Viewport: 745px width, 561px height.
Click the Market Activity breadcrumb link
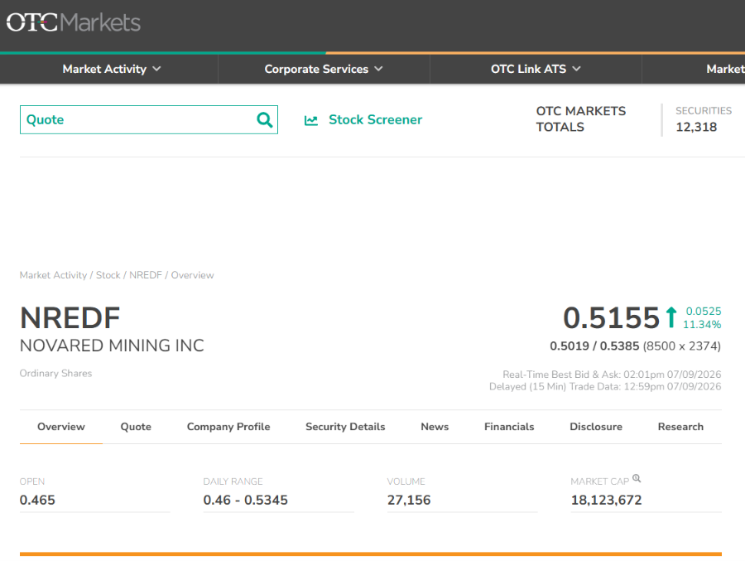point(53,275)
